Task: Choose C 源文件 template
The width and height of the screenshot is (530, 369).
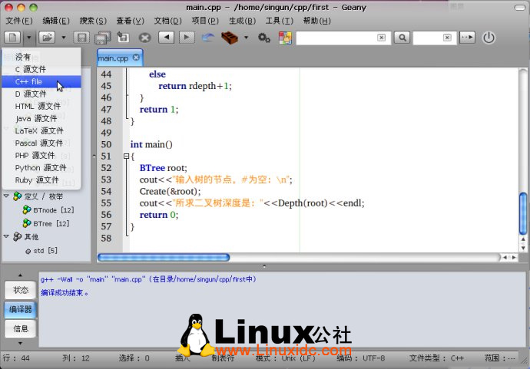Action: [41, 69]
